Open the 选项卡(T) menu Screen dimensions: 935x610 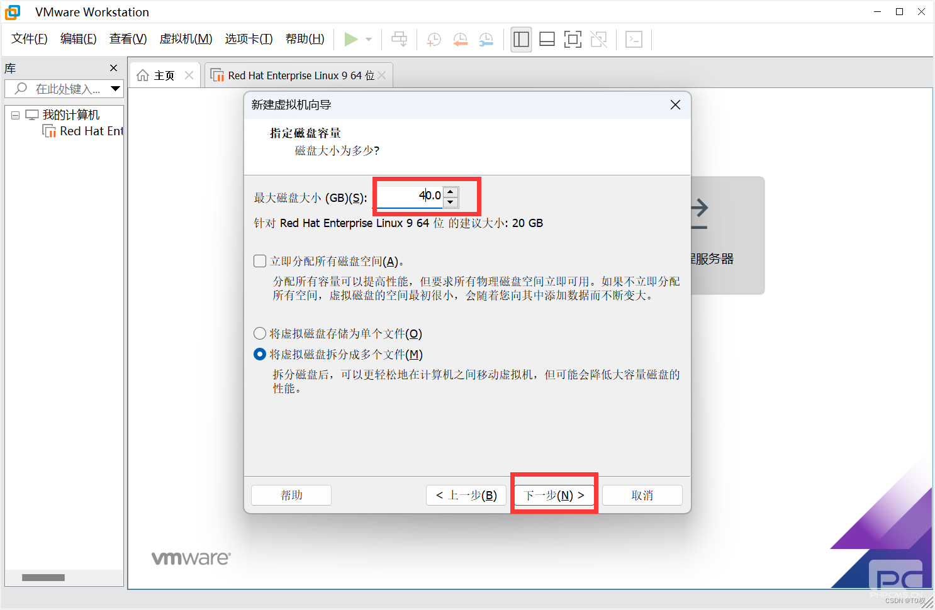click(249, 39)
